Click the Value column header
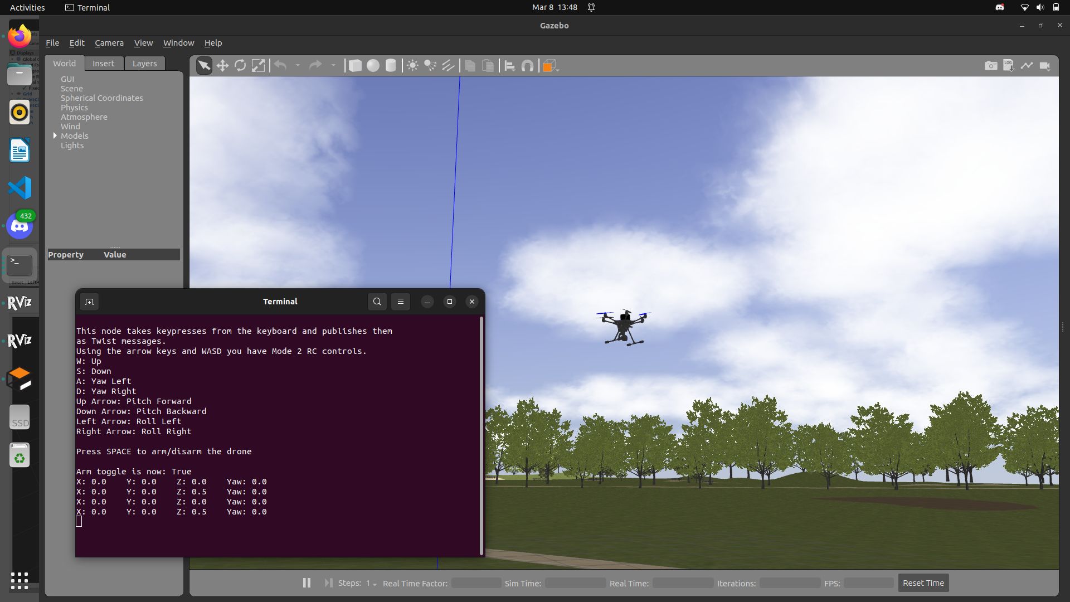 (x=115, y=255)
